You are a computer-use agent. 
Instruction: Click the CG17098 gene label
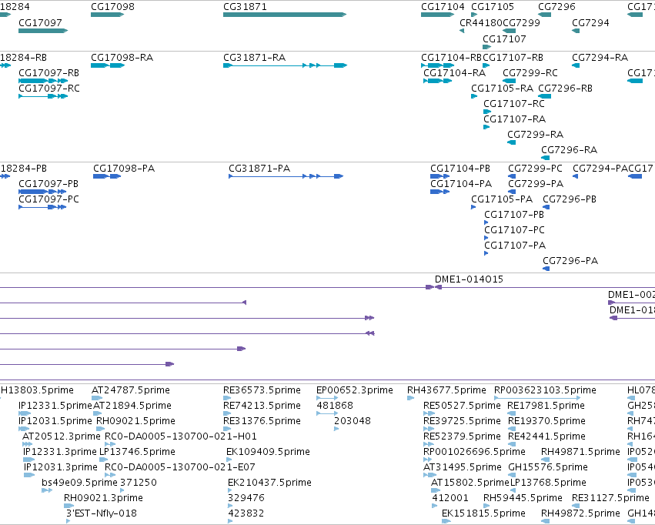tap(113, 7)
